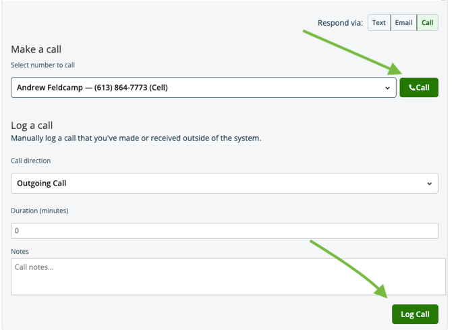The height and width of the screenshot is (330, 452).
Task: Switch to the Text respond option
Action: [379, 23]
